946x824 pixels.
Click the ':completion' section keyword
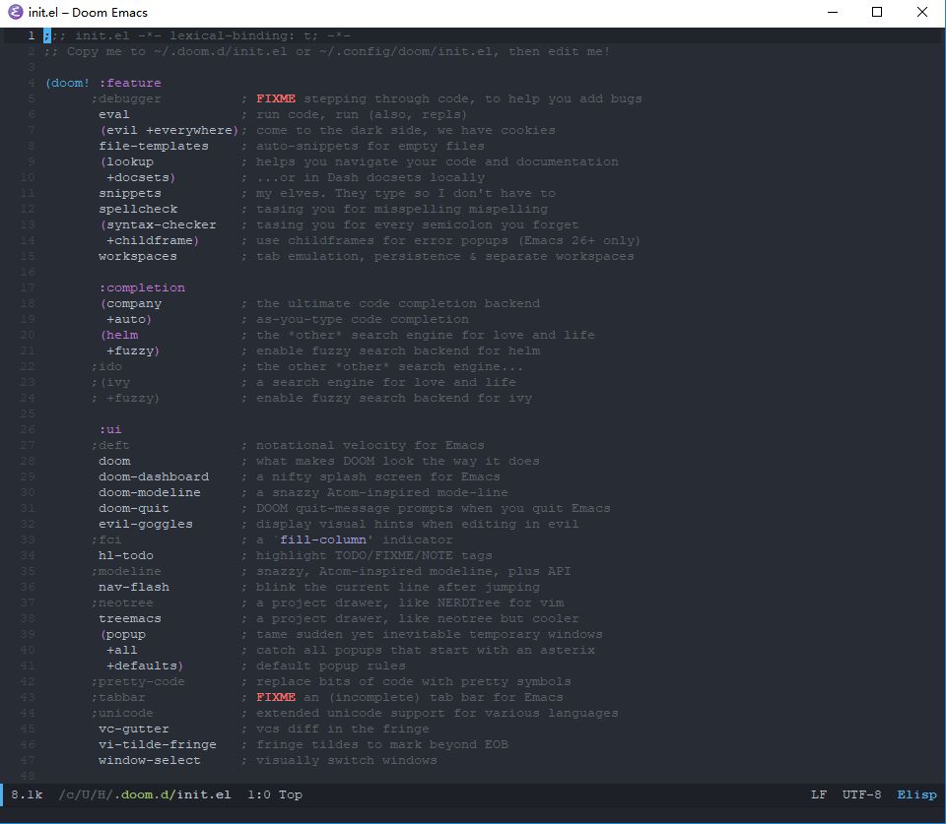pos(142,287)
